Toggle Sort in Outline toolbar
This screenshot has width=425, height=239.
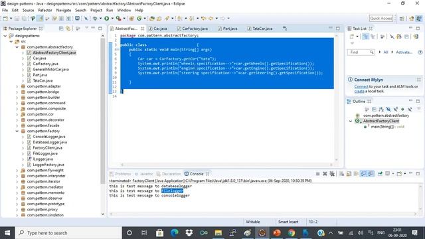pyautogui.click(x=381, y=109)
